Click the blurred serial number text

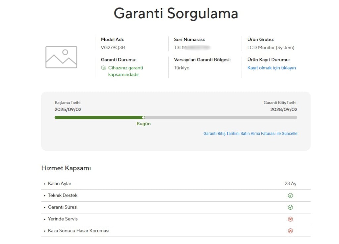click(x=192, y=48)
